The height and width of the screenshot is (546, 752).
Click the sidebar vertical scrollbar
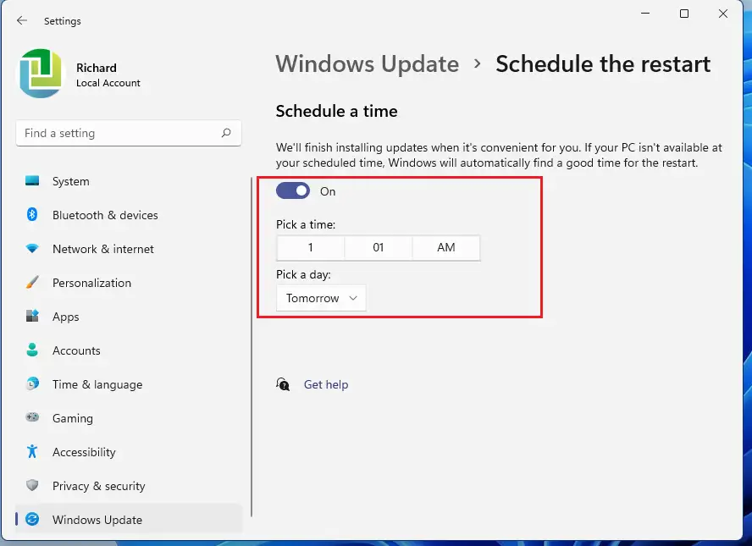tap(252, 347)
